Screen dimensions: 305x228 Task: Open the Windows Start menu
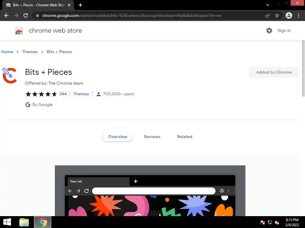tap(7, 222)
